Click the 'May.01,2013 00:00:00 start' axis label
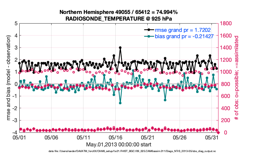This screenshot has height=156, width=276. tap(118, 144)
